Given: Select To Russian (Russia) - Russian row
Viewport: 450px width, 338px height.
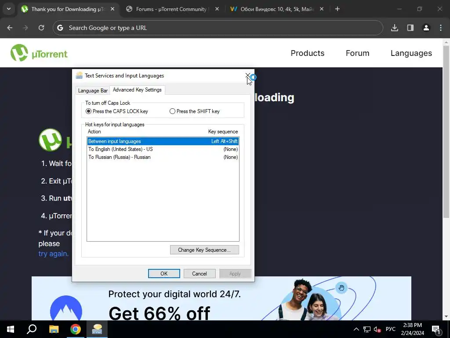Looking at the screenshot, I should pyautogui.click(x=163, y=157).
